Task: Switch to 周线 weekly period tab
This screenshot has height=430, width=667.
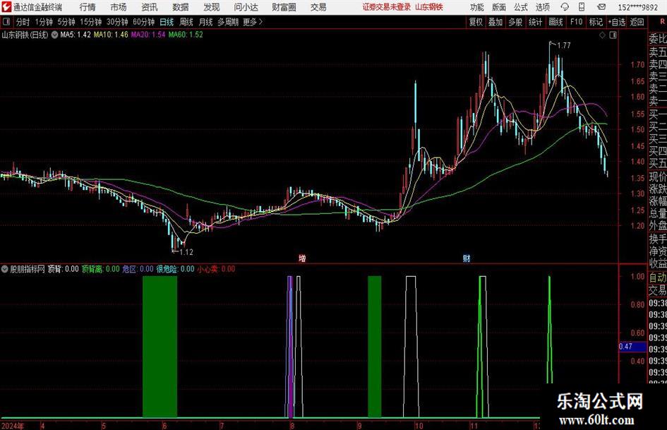Action: 186,22
